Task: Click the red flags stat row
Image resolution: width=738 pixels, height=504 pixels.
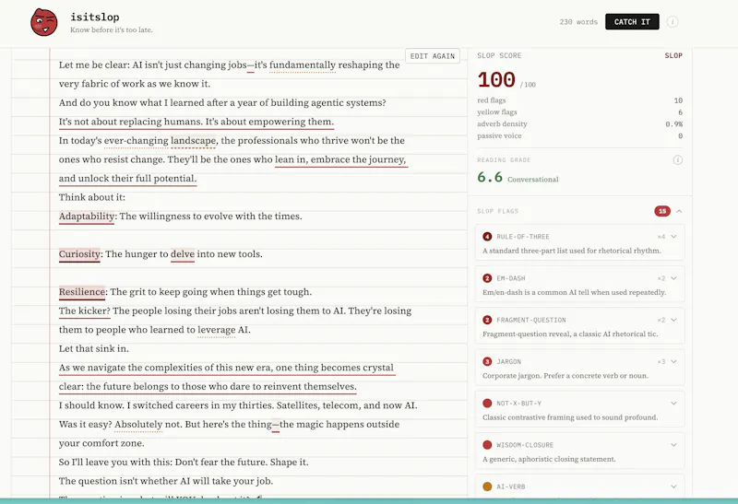Action: (x=579, y=100)
